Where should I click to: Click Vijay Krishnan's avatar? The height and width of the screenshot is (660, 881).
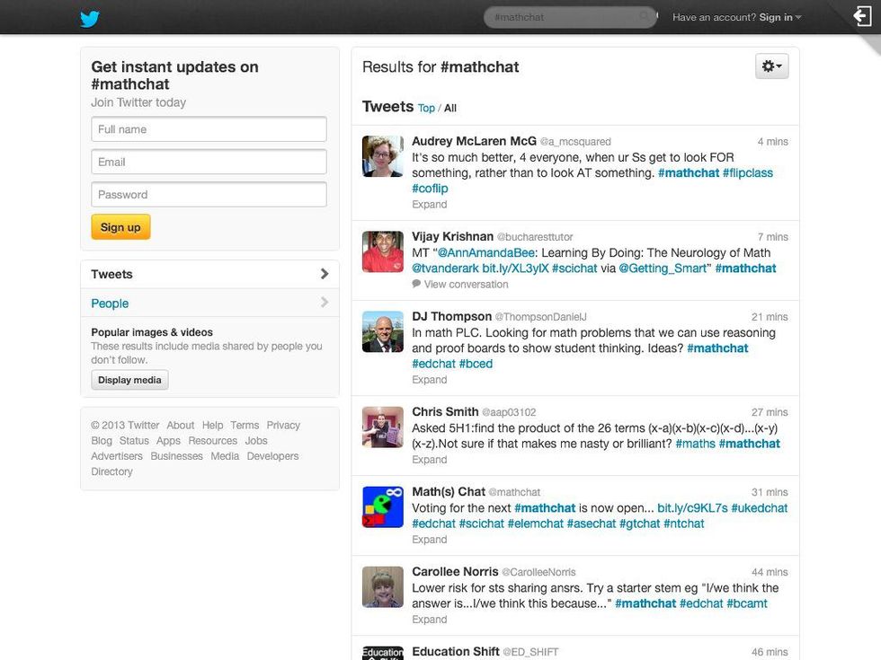(382, 251)
